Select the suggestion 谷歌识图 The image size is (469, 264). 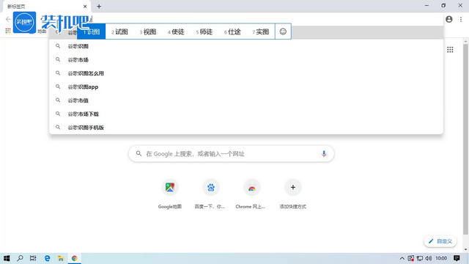tap(246, 46)
